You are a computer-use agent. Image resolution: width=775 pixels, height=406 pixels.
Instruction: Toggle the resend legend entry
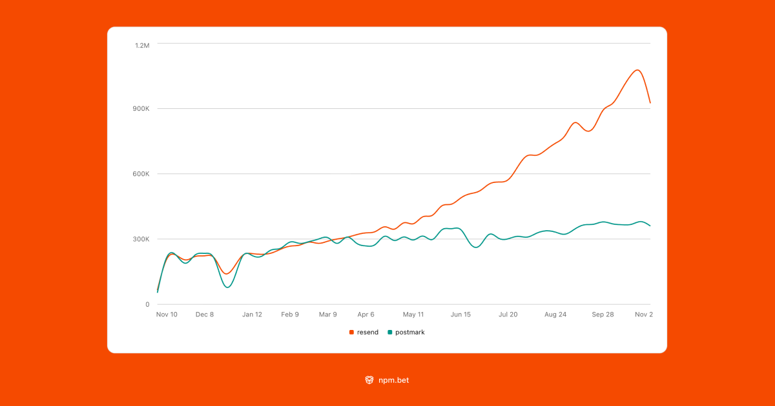pyautogui.click(x=363, y=332)
